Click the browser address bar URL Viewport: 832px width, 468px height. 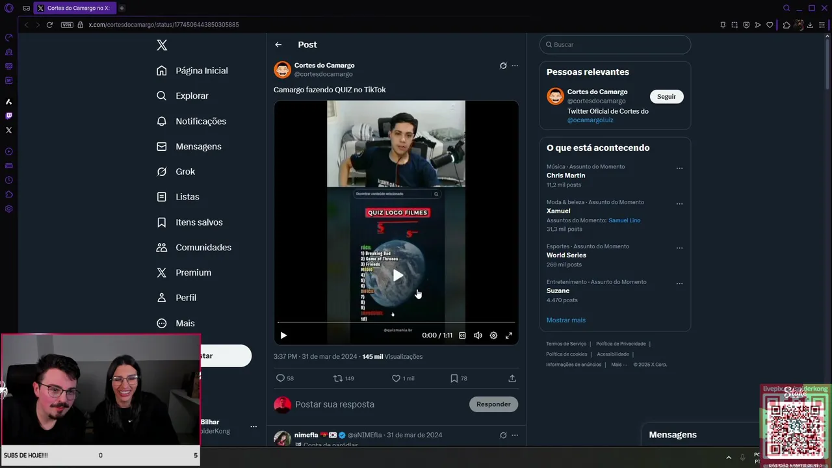pyautogui.click(x=164, y=25)
